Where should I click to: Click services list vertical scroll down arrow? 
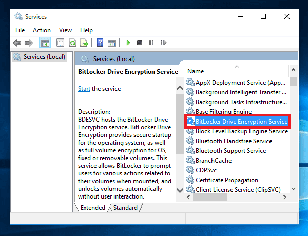click(293, 189)
